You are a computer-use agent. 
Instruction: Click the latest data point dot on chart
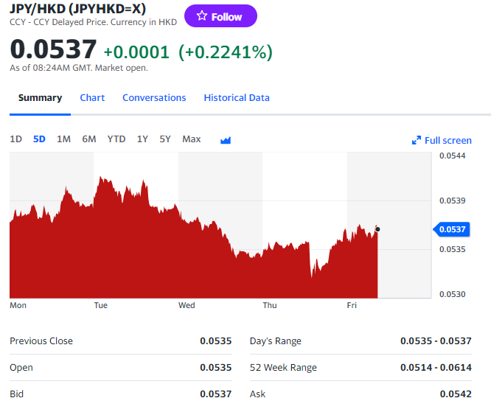[x=377, y=229]
